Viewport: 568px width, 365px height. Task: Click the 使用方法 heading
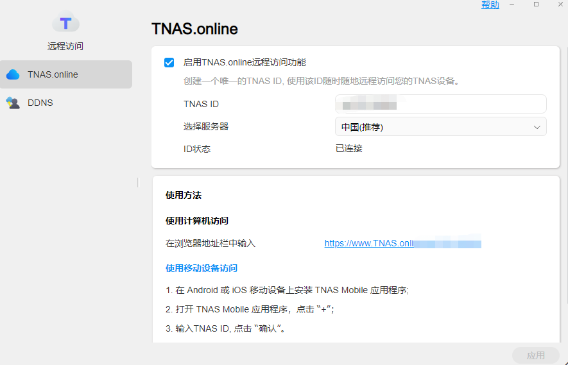point(184,195)
